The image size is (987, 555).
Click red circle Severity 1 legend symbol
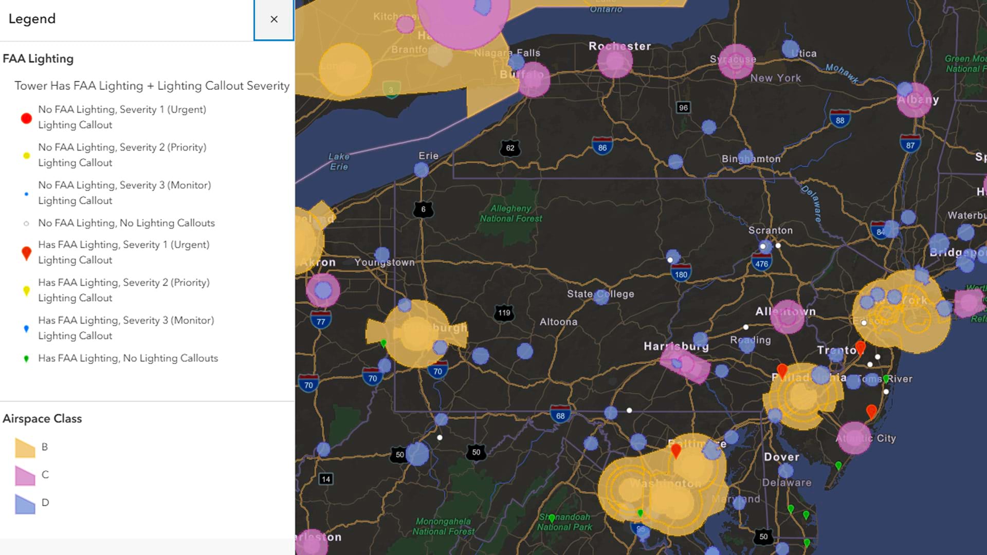tap(26, 118)
